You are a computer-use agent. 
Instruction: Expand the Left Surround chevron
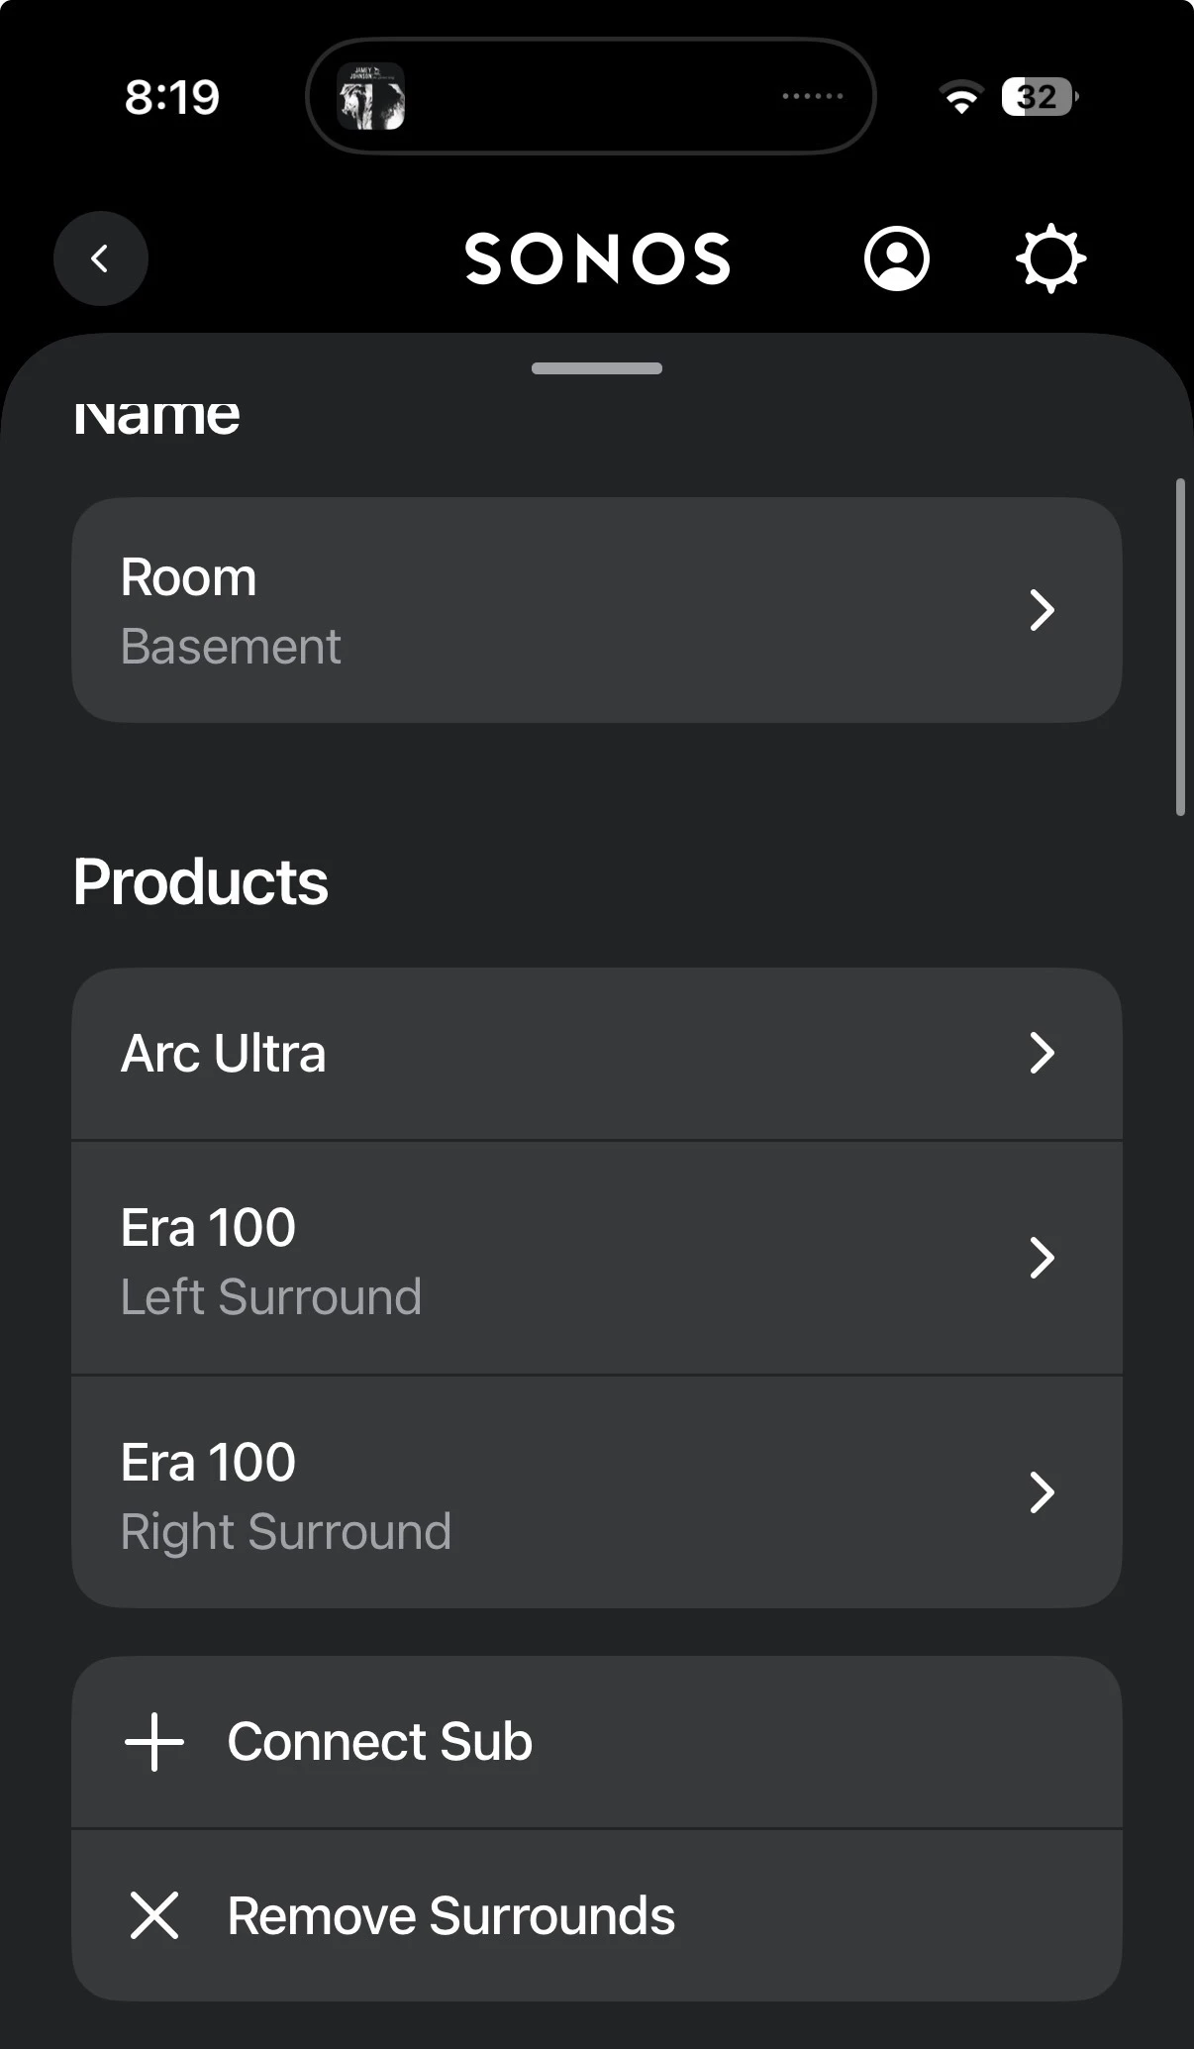[x=1042, y=1258]
